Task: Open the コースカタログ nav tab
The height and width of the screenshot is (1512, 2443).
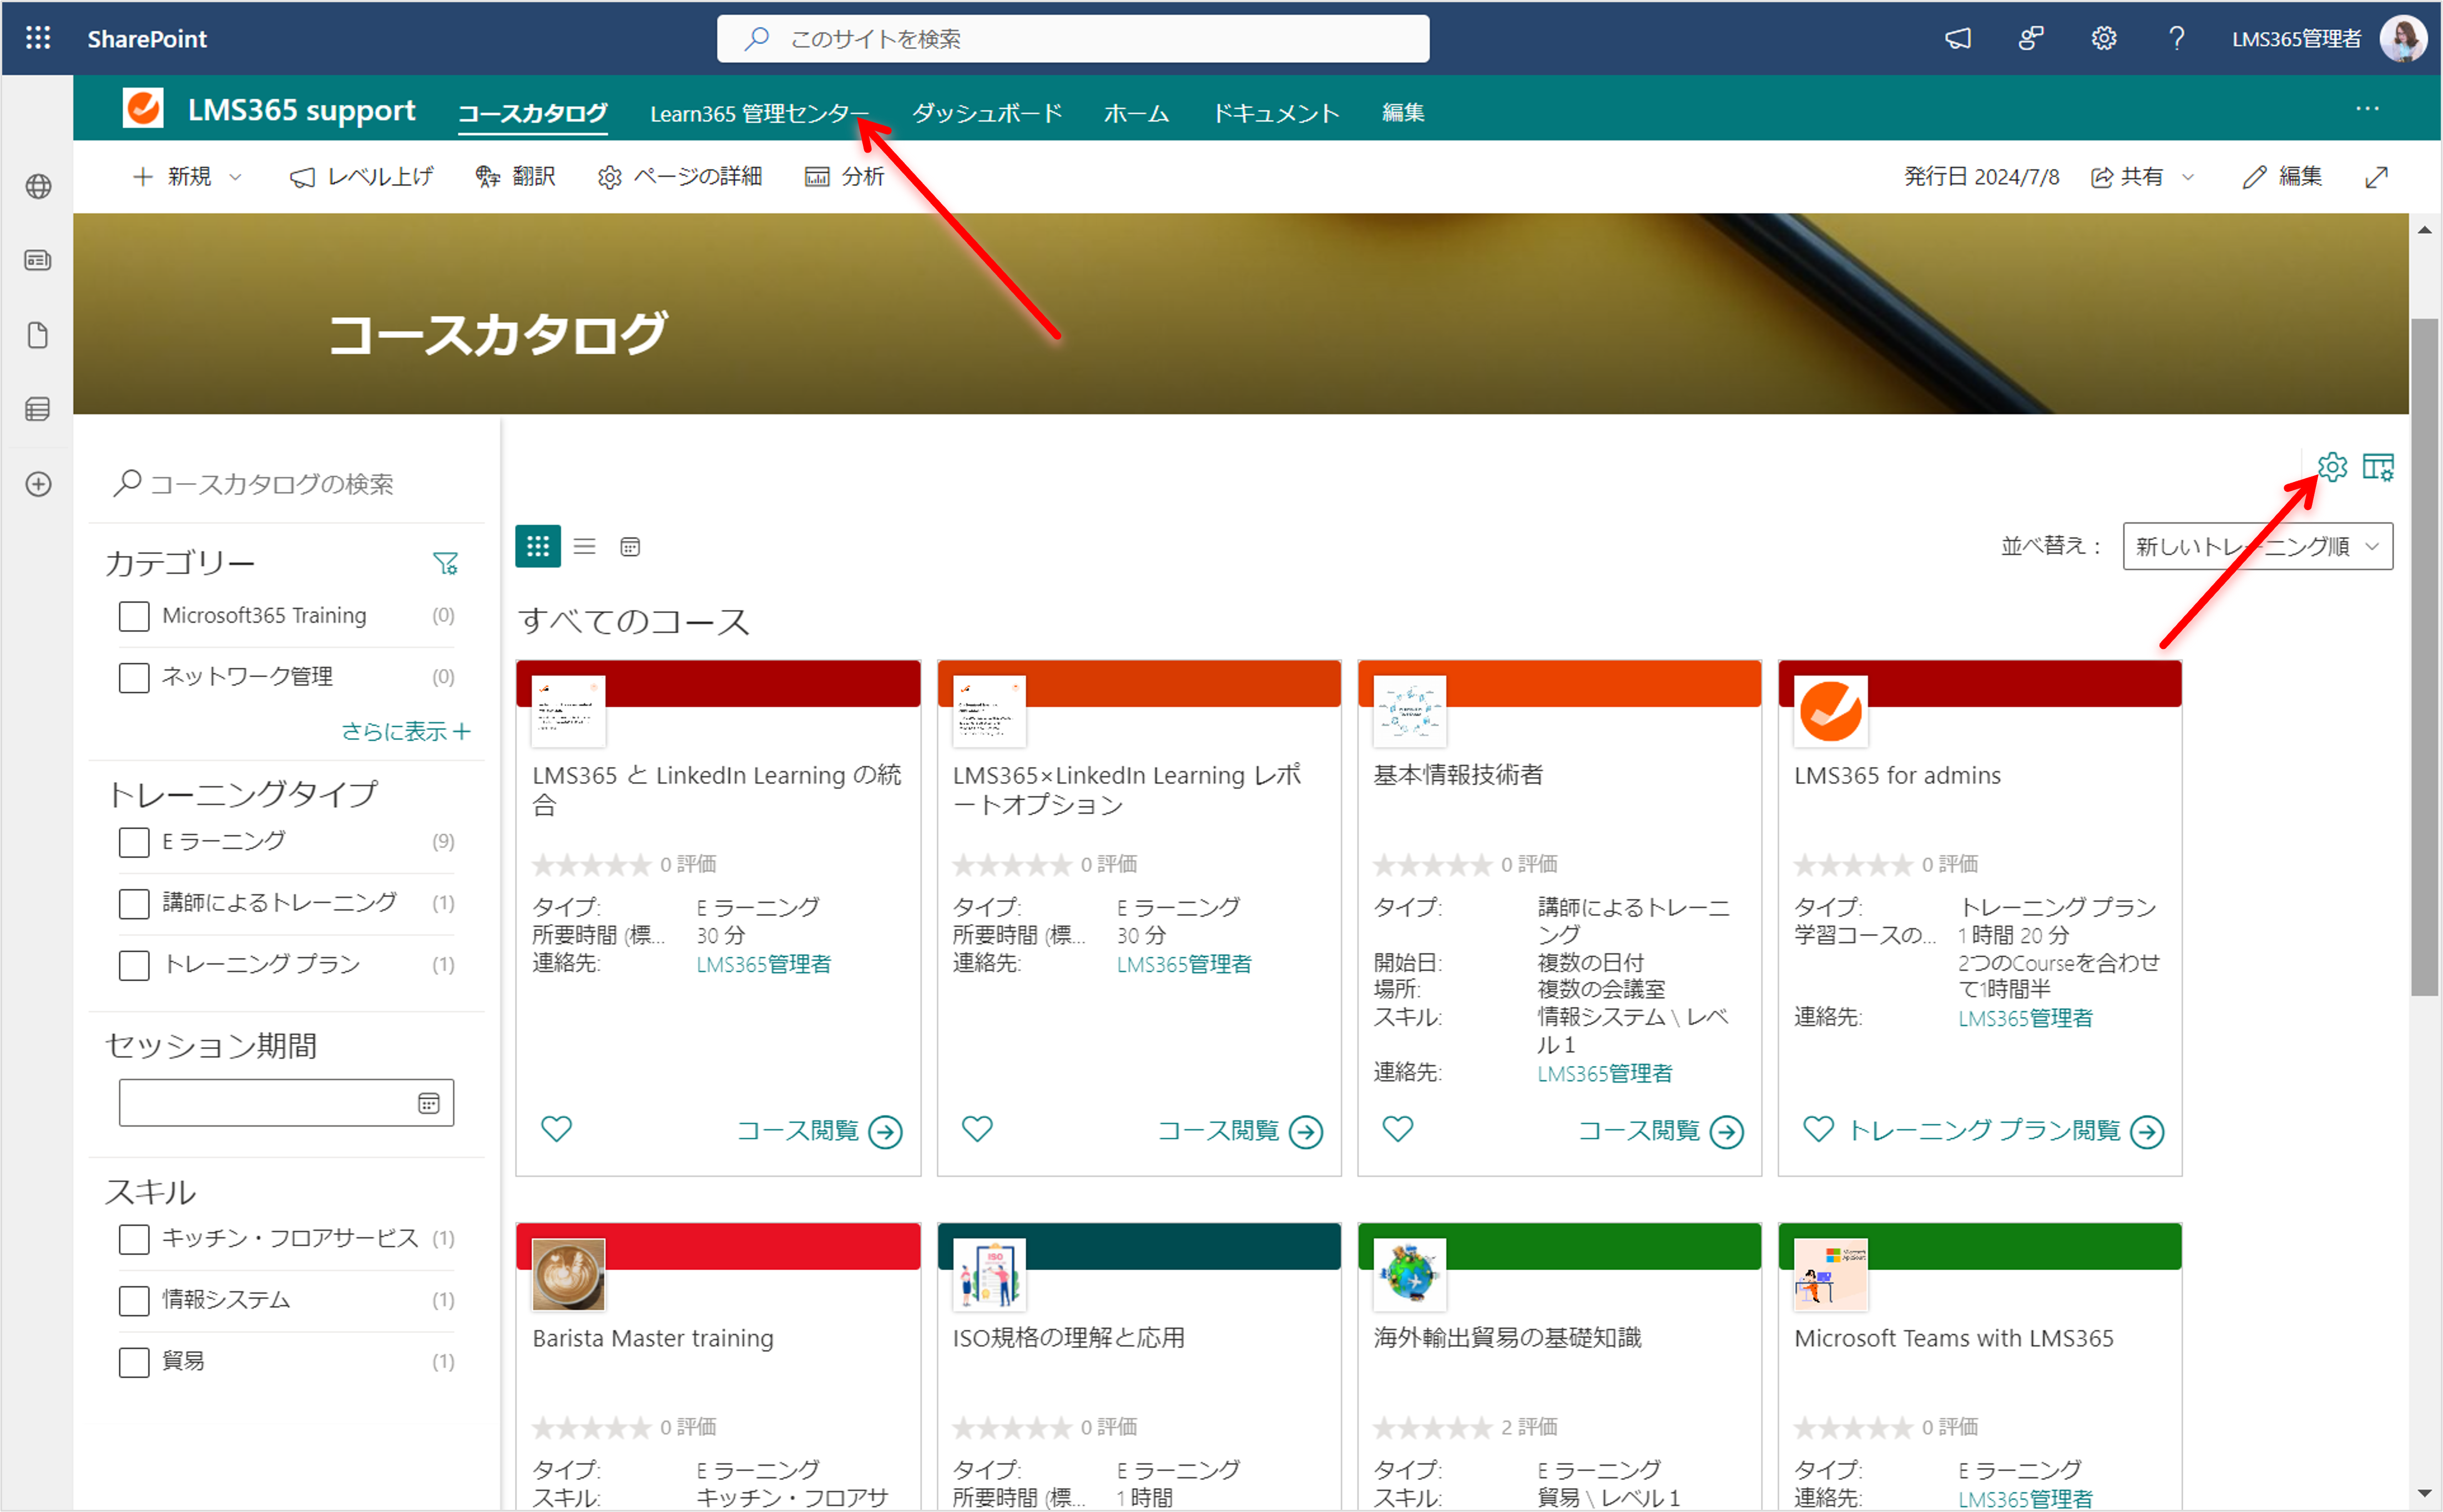Action: tap(532, 113)
